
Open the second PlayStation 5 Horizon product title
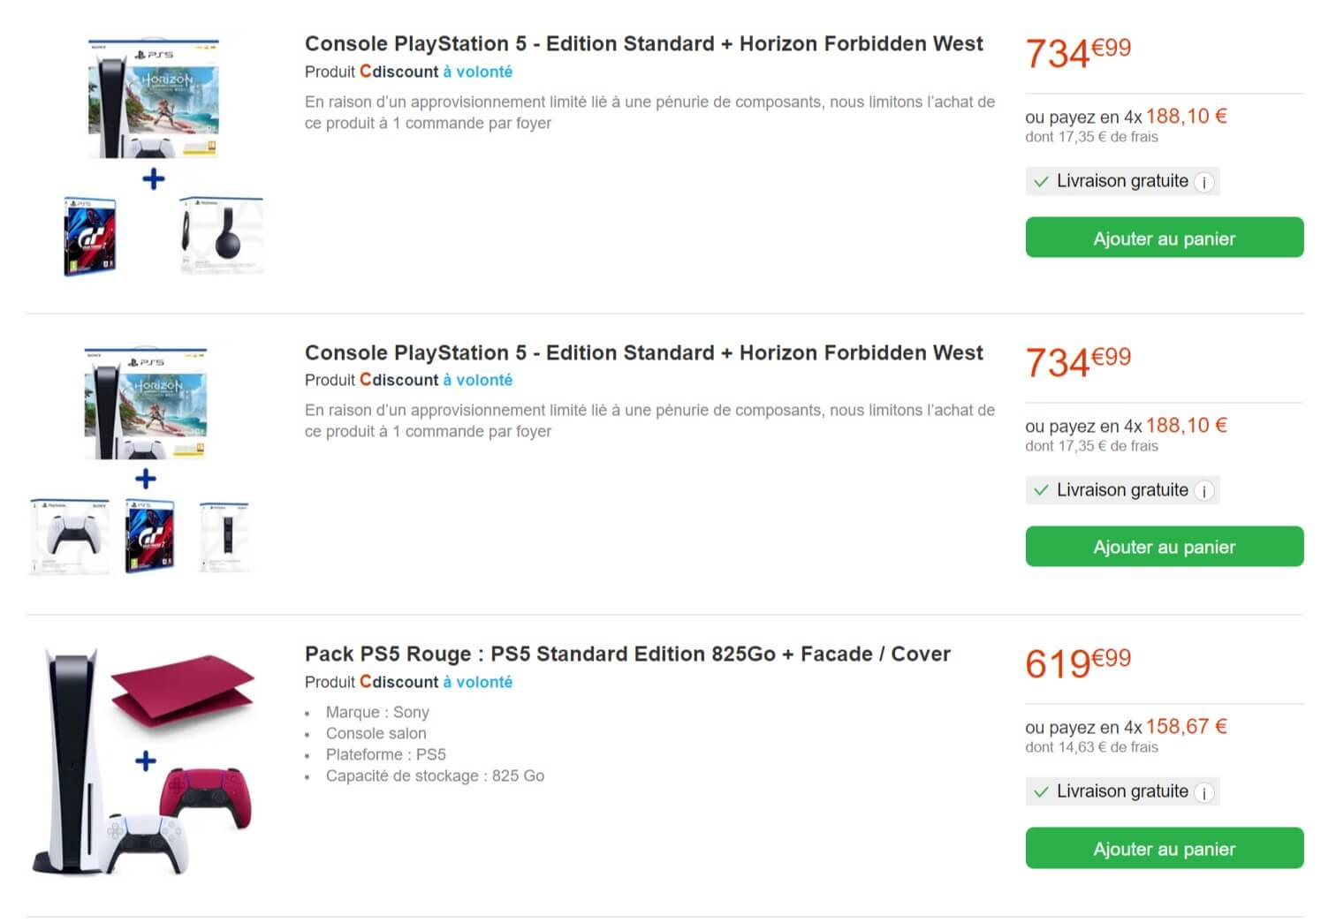tap(643, 353)
